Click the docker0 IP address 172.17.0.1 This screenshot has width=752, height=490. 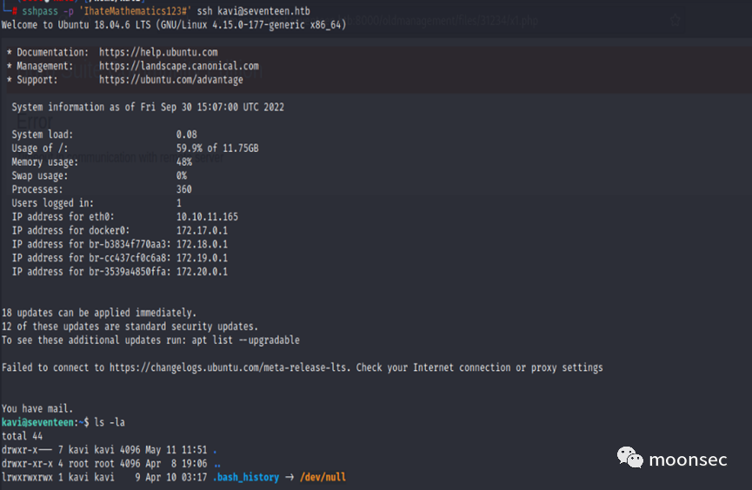[202, 230]
